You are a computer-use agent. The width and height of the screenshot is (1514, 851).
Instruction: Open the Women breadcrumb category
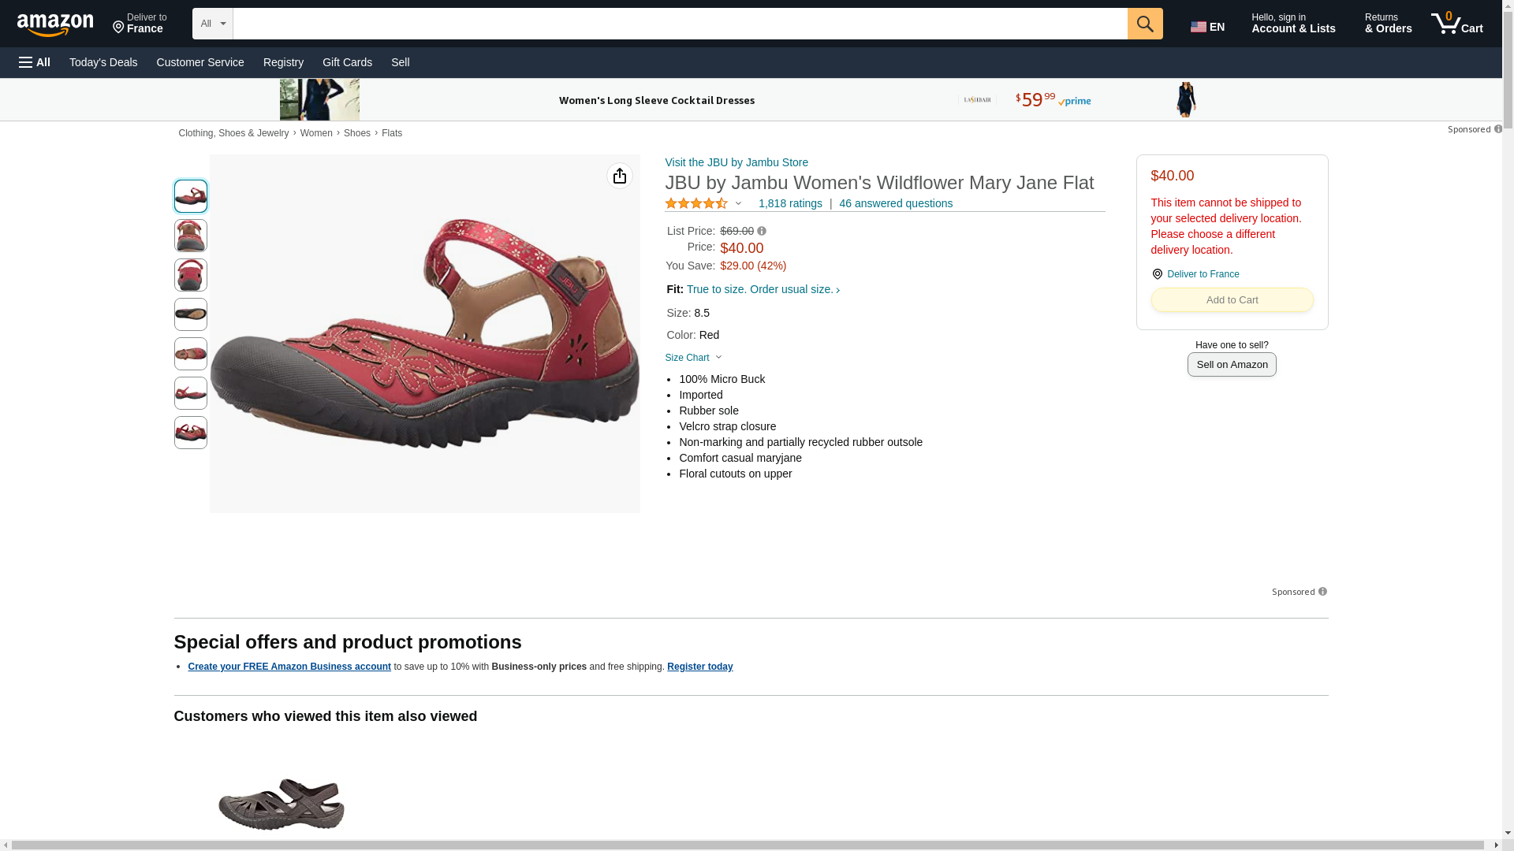(x=316, y=133)
